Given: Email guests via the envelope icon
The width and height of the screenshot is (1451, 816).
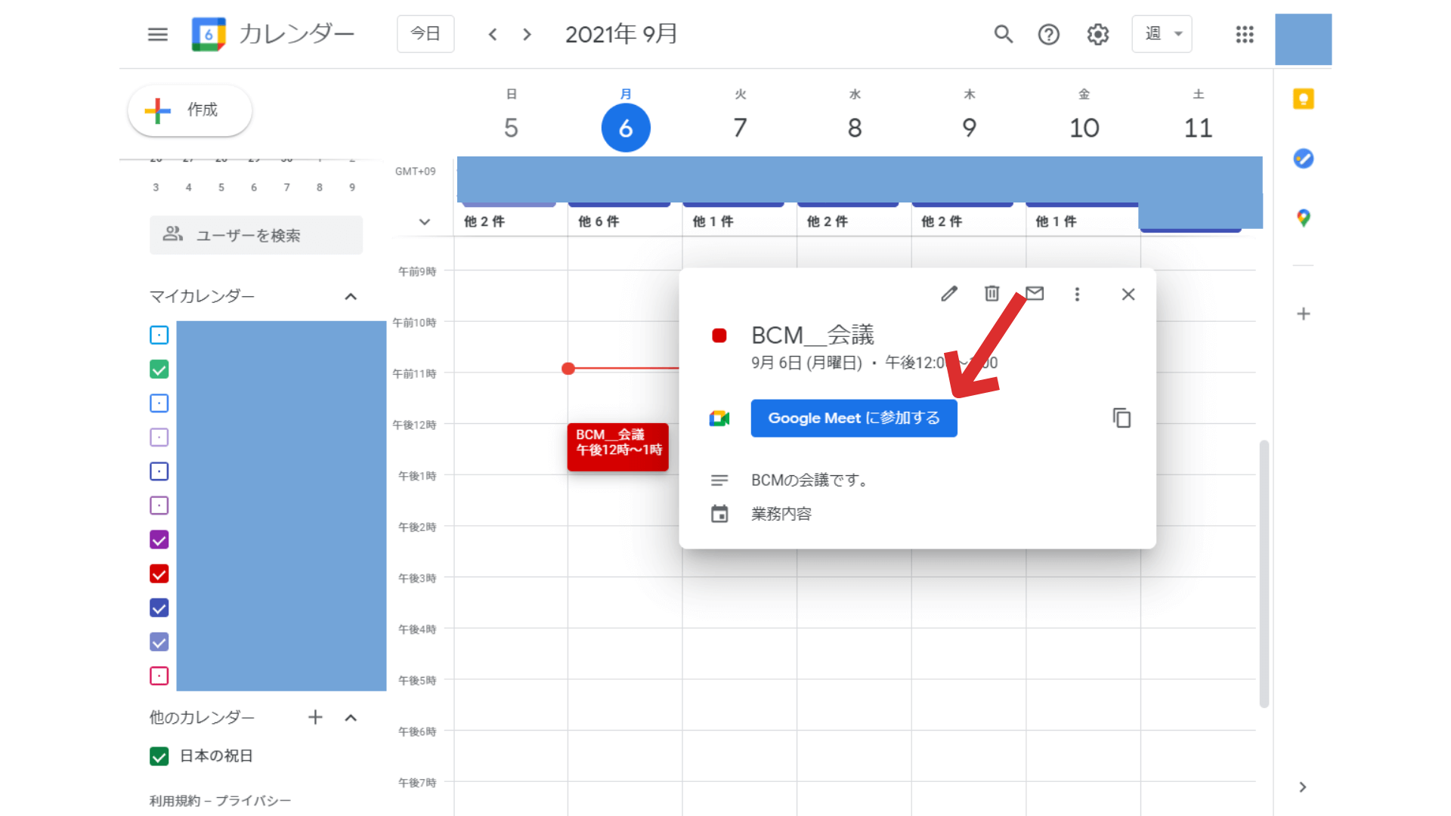Looking at the screenshot, I should [1035, 294].
